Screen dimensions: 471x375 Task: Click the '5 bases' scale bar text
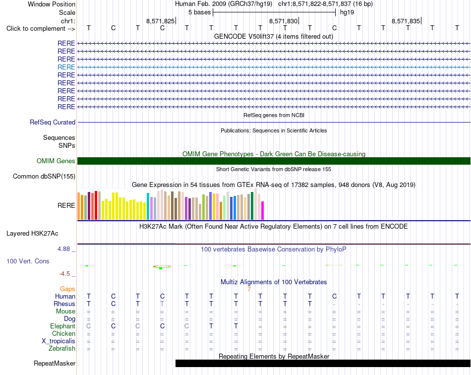(x=200, y=12)
